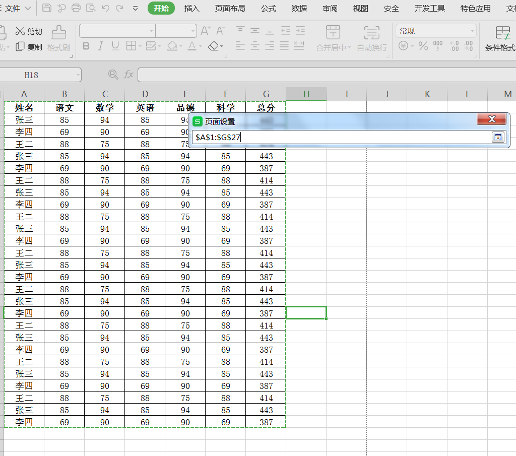Click the percent style icon
516x456 pixels.
coord(423,46)
